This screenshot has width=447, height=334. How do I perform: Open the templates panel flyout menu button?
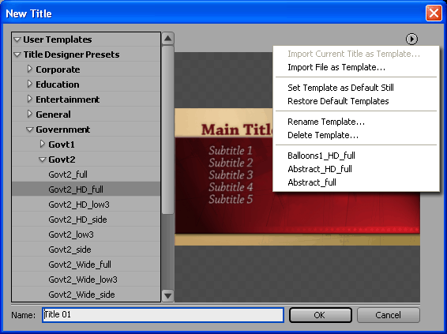point(411,39)
